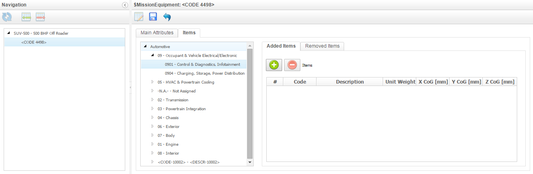The image size is (533, 174).
Task: Collapse the Navigation panel with the chevron
Action: pos(125,5)
